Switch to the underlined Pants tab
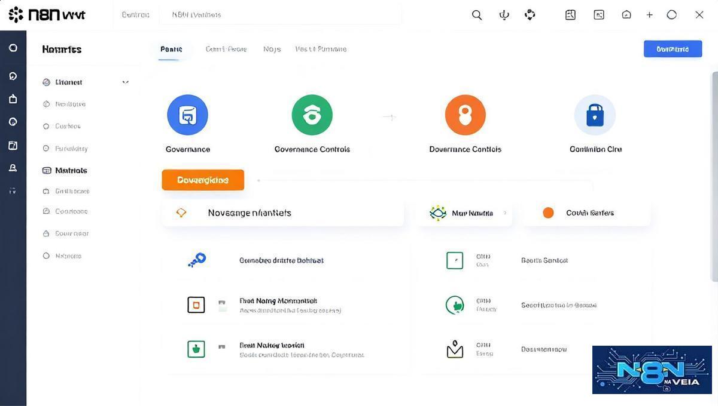This screenshot has width=718, height=406. [171, 49]
